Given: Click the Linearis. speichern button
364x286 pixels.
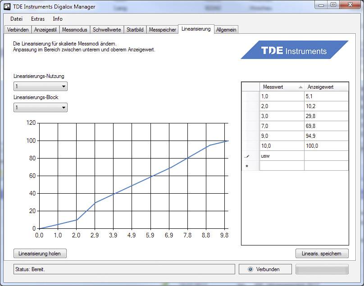Looking at the screenshot, I should [322, 253].
